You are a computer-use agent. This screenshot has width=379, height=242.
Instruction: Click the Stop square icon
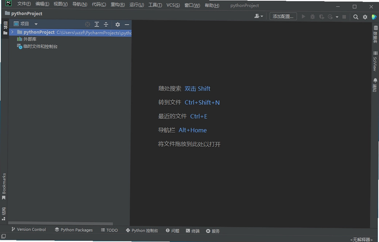(344, 17)
